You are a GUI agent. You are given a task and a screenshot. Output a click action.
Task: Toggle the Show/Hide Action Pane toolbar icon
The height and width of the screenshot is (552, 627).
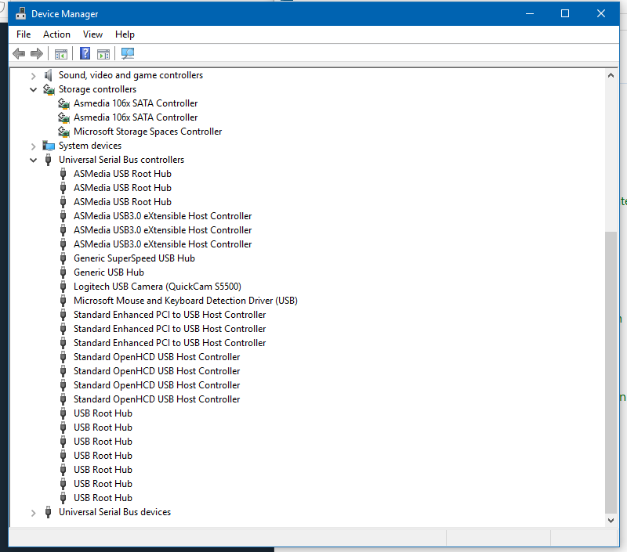(103, 53)
